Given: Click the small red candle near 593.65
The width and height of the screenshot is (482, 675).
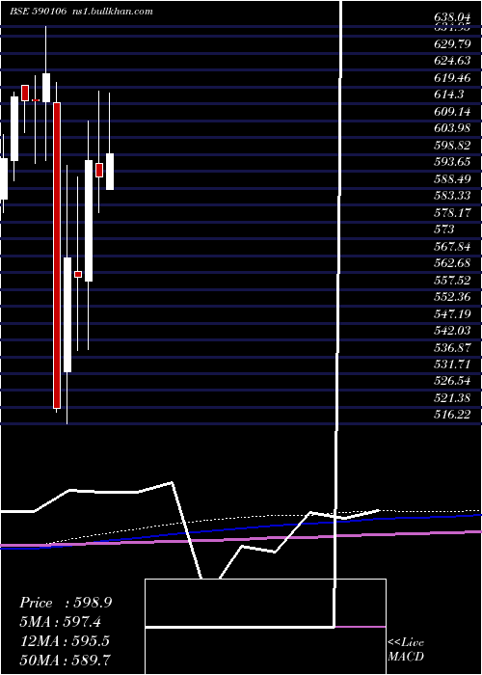Looking at the screenshot, I should click(x=99, y=170).
